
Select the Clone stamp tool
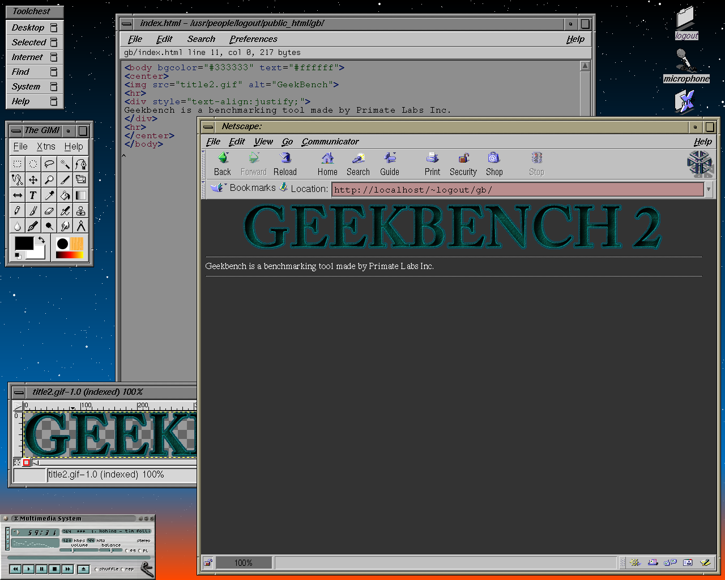tap(81, 211)
